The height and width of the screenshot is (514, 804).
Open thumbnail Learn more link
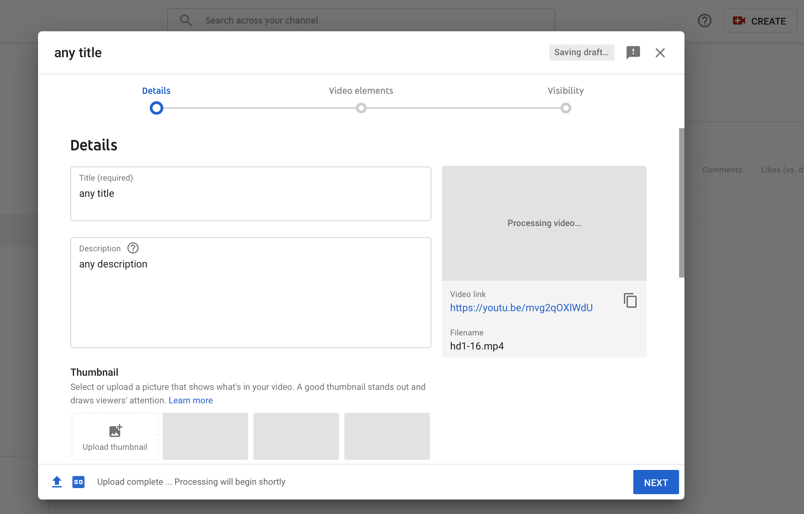pos(191,400)
